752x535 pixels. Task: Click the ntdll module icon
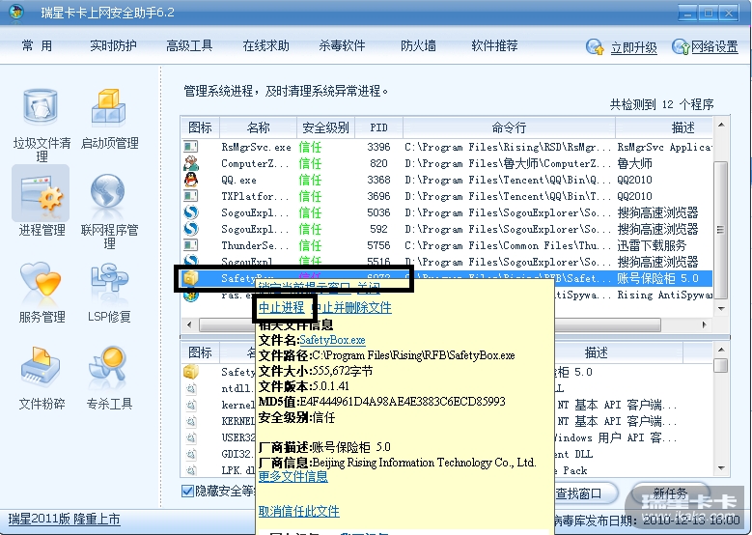tap(191, 388)
